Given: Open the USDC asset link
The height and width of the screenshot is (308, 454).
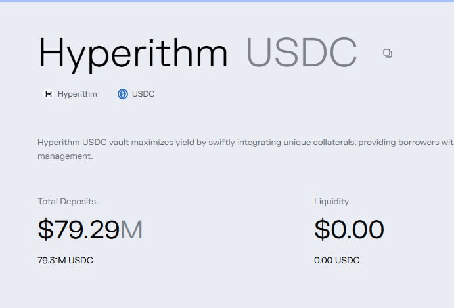Looking at the screenshot, I should click(x=143, y=94).
